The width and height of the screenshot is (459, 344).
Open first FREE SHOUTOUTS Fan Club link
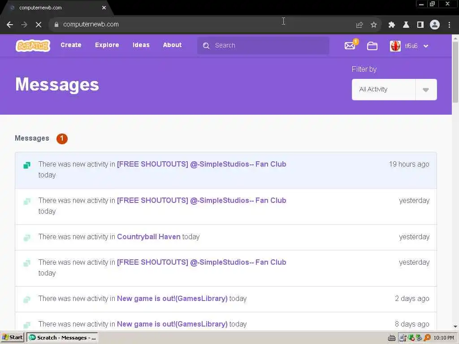coord(201,164)
